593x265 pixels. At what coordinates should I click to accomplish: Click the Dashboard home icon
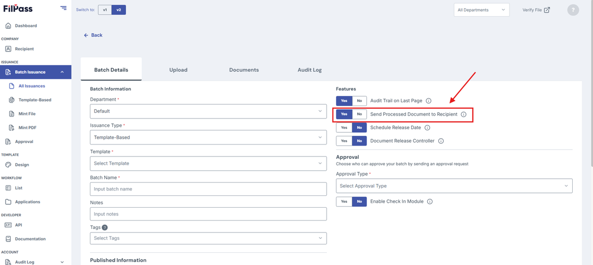coord(8,26)
